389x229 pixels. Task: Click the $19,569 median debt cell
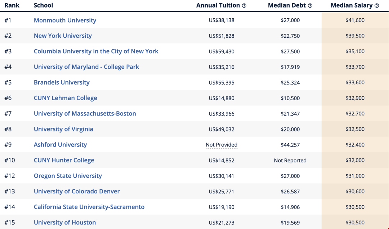290,223
